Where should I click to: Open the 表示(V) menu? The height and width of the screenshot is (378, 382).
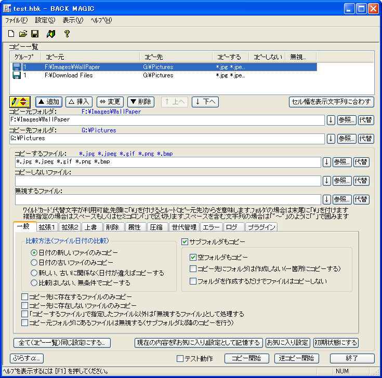pos(73,20)
